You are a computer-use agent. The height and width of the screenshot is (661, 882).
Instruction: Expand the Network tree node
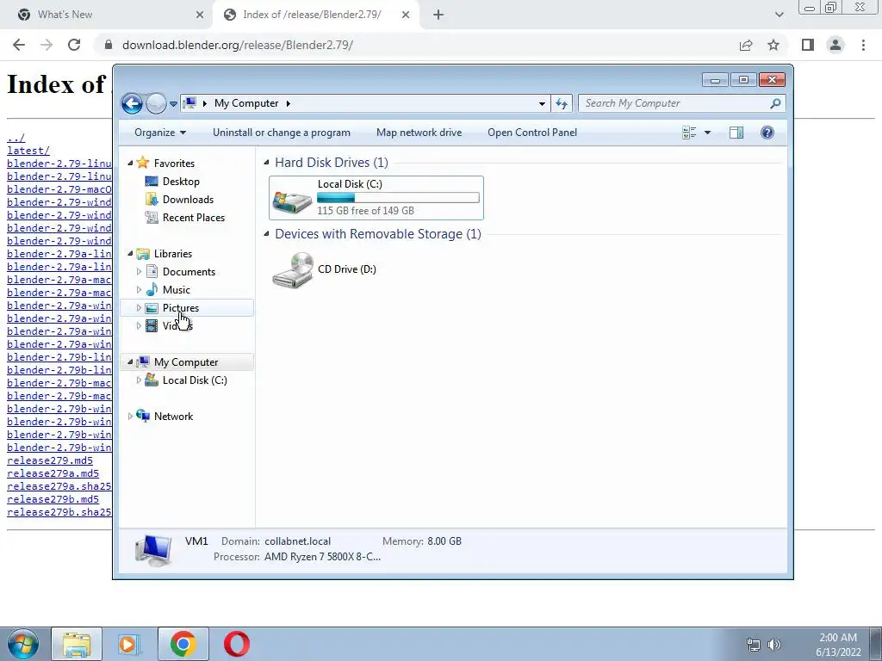[x=131, y=416]
